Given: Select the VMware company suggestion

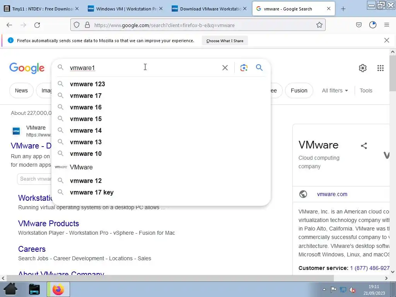Looking at the screenshot, I should pyautogui.click(x=161, y=167).
